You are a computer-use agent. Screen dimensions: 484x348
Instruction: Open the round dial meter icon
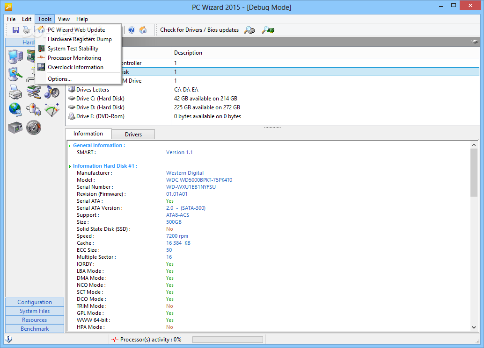34,128
